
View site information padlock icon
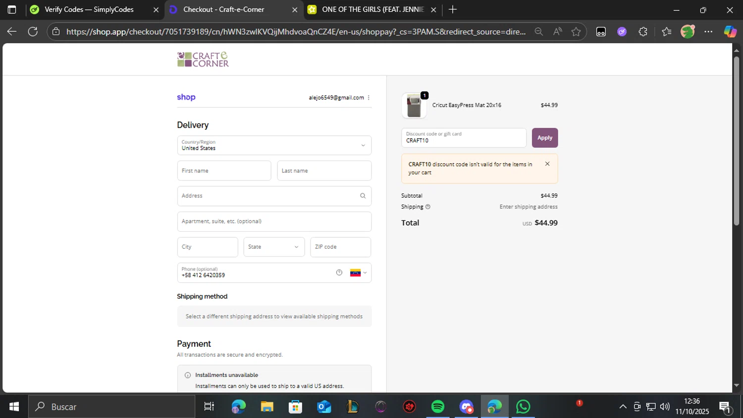[x=56, y=32]
